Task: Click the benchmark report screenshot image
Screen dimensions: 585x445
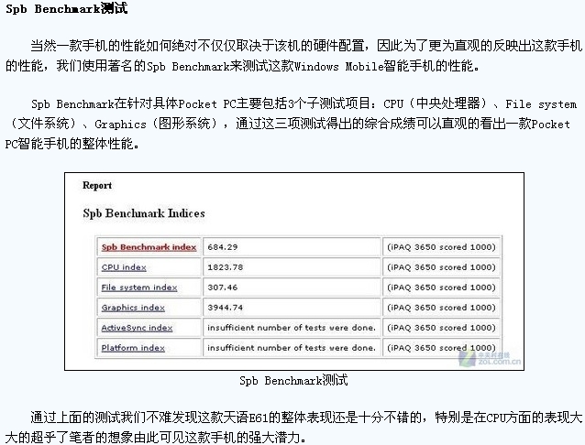Action: coord(294,271)
